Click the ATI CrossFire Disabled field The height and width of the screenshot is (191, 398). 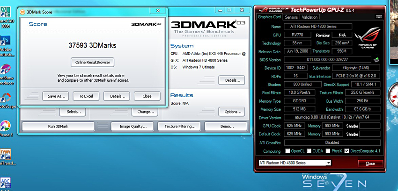(332, 142)
